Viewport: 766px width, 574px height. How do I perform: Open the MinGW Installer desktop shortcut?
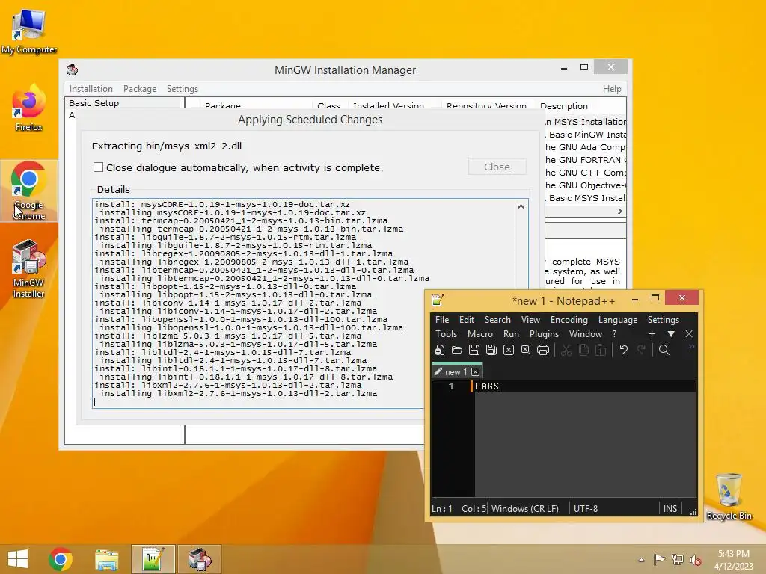29,269
